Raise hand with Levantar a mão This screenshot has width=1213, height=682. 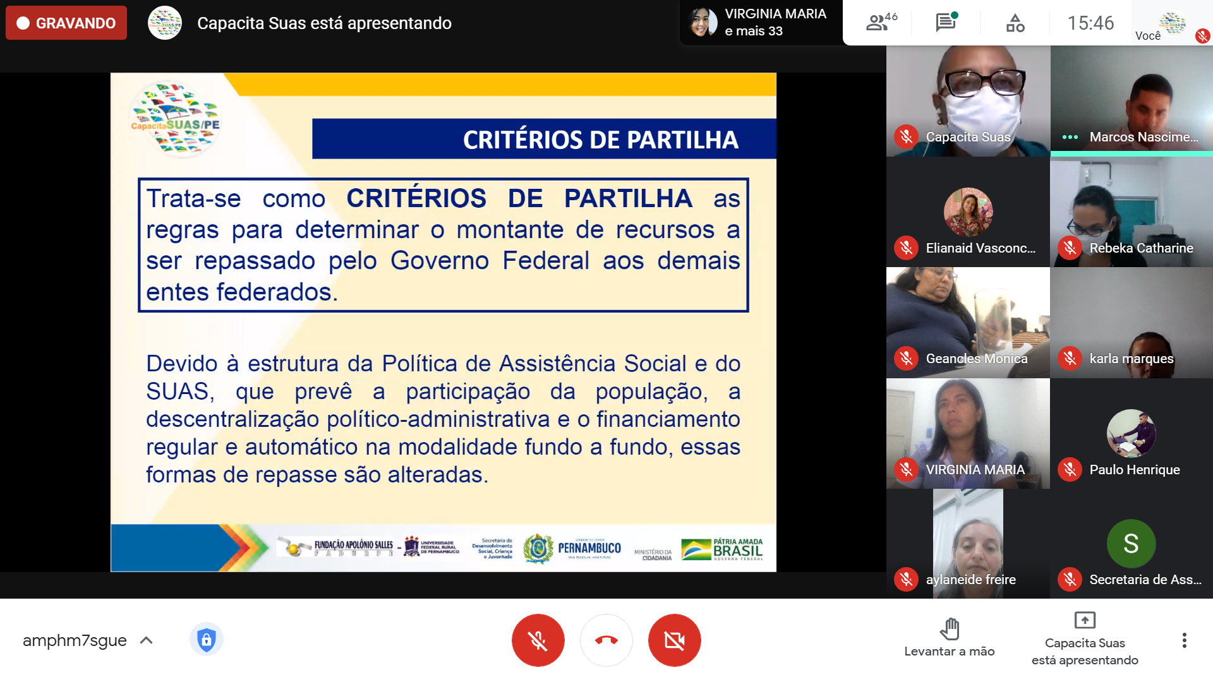point(949,638)
